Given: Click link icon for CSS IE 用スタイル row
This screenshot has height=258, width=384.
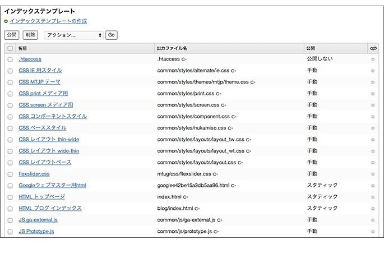Looking at the screenshot, I should 373,71.
